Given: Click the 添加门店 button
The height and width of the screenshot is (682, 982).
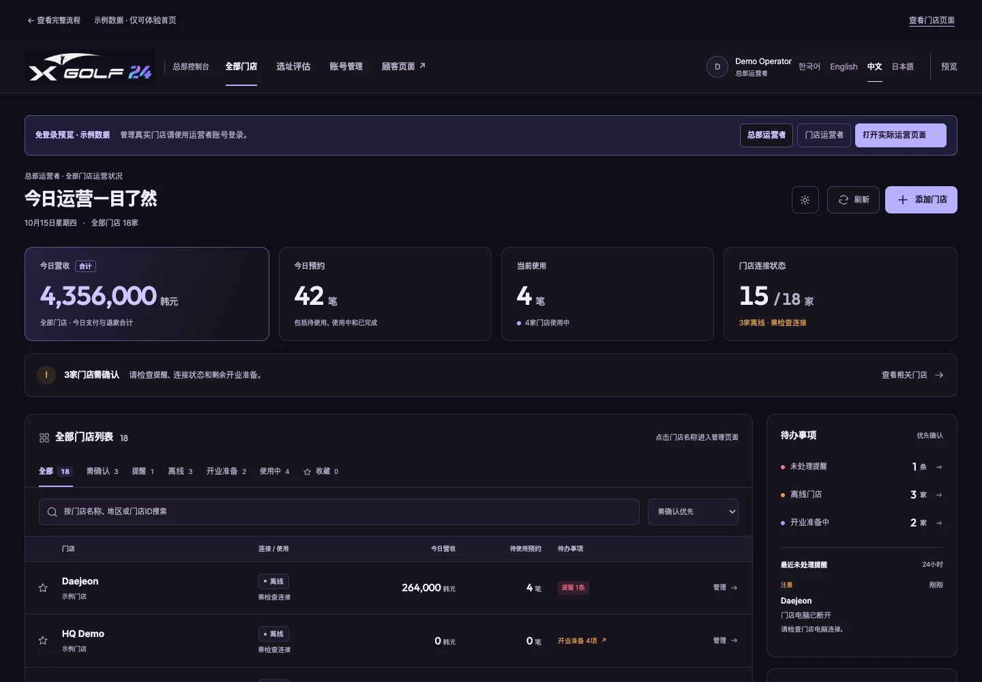Looking at the screenshot, I should pyautogui.click(x=921, y=200).
